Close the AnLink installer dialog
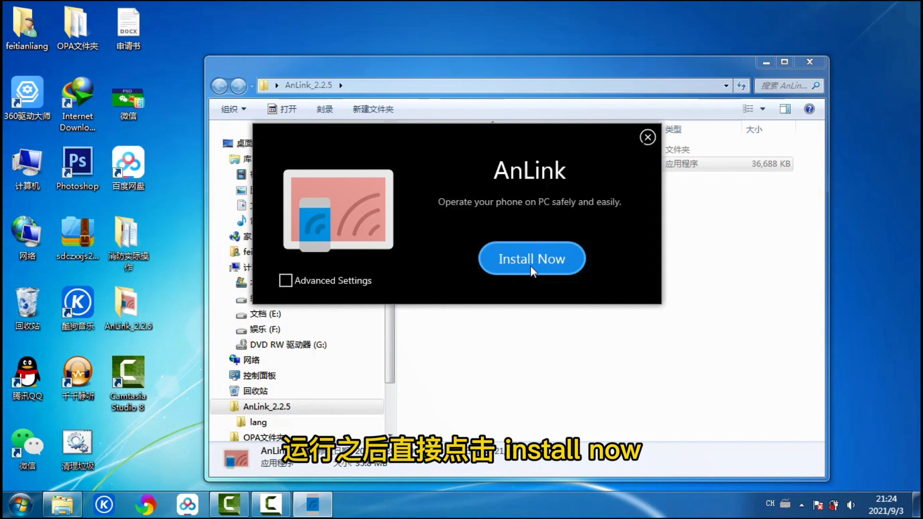This screenshot has height=519, width=923. (647, 137)
